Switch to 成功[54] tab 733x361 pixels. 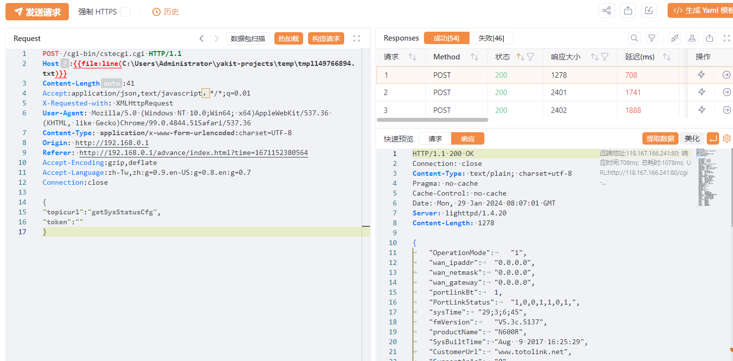446,38
